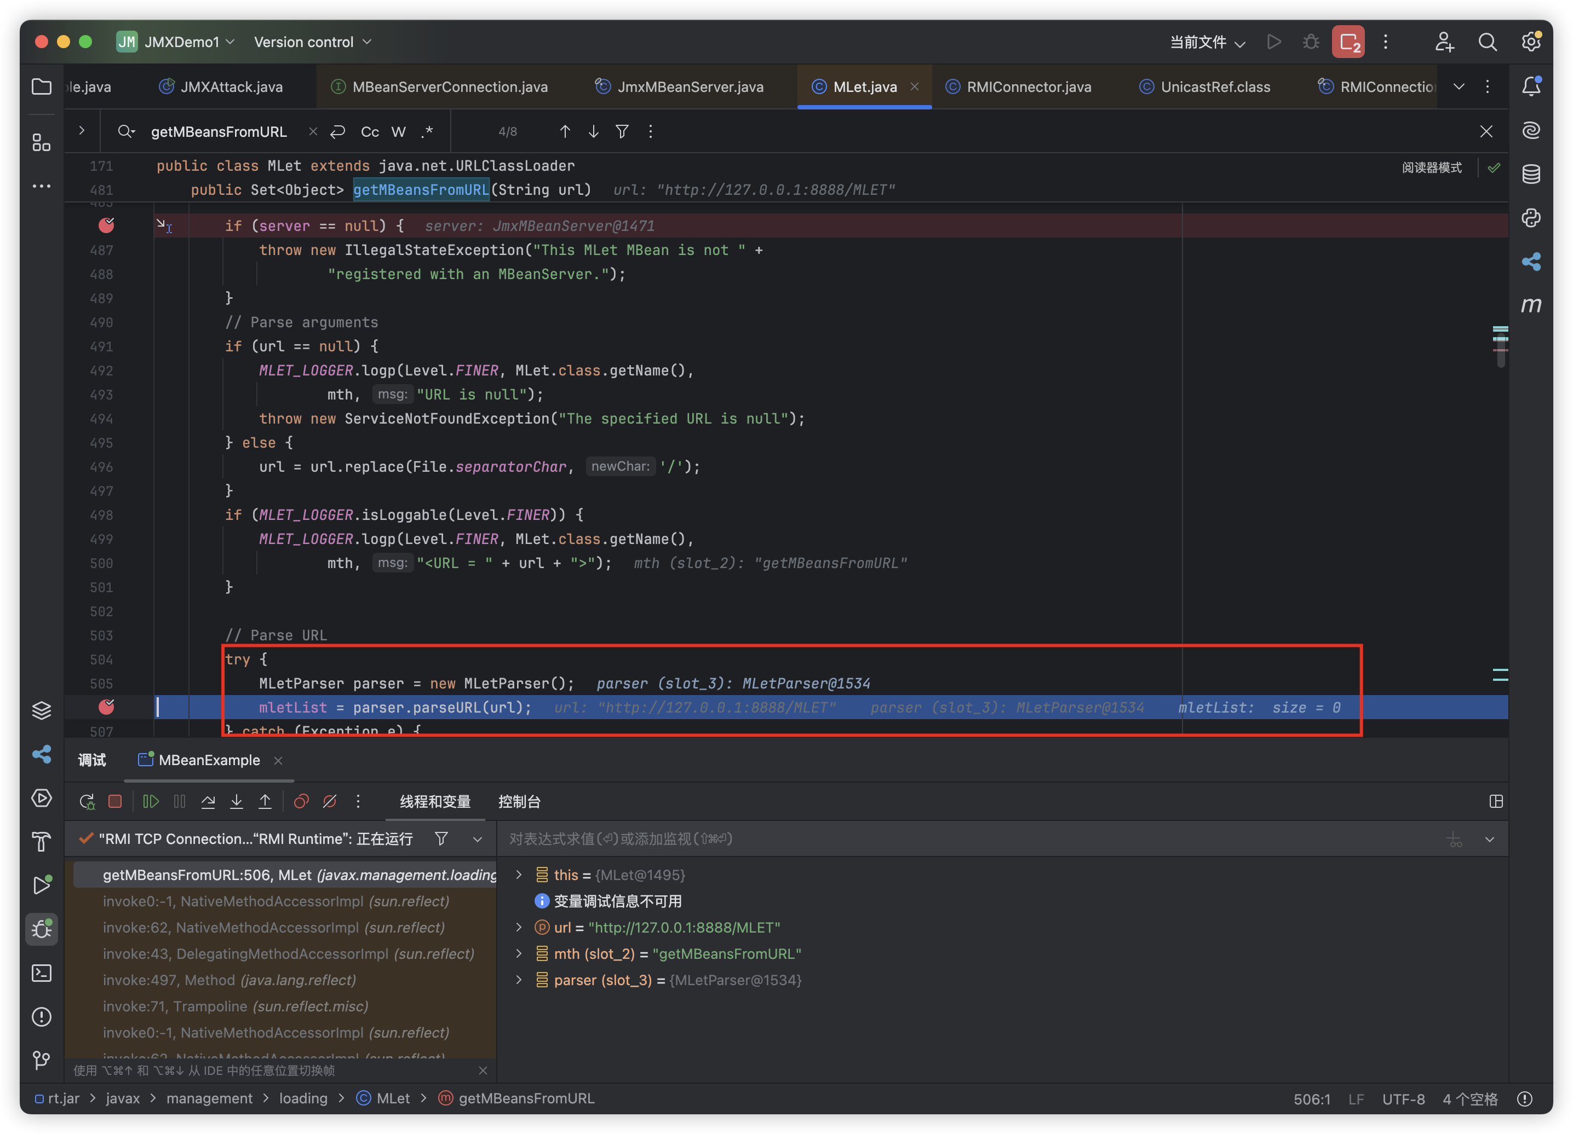Open Search Everywhere magnifier
The image size is (1573, 1134).
1487,42
